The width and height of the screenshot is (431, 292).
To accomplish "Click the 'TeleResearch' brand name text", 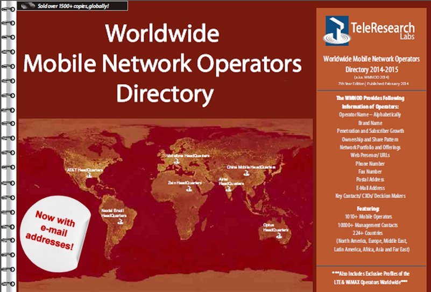I will tap(383, 28).
